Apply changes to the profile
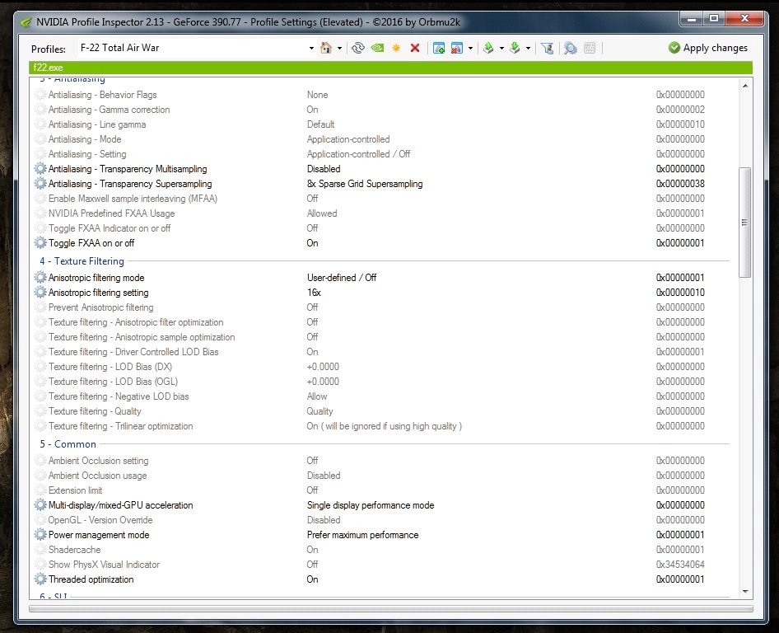Screen dimensions: 779x633 coord(708,48)
